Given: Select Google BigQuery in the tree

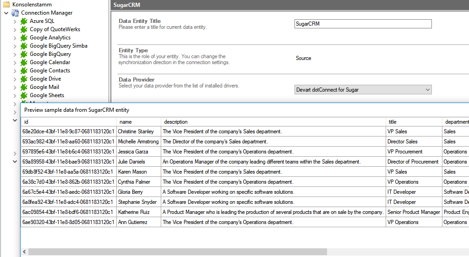Looking at the screenshot, I should pyautogui.click(x=50, y=54).
